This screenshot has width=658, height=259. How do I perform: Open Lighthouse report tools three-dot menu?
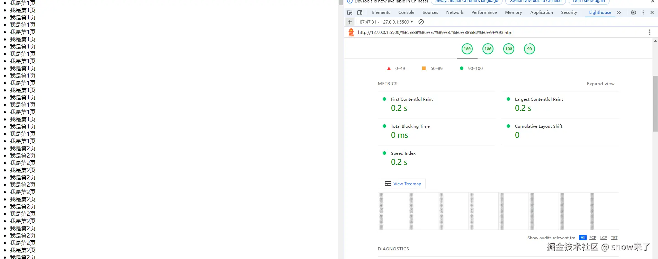pyautogui.click(x=650, y=32)
